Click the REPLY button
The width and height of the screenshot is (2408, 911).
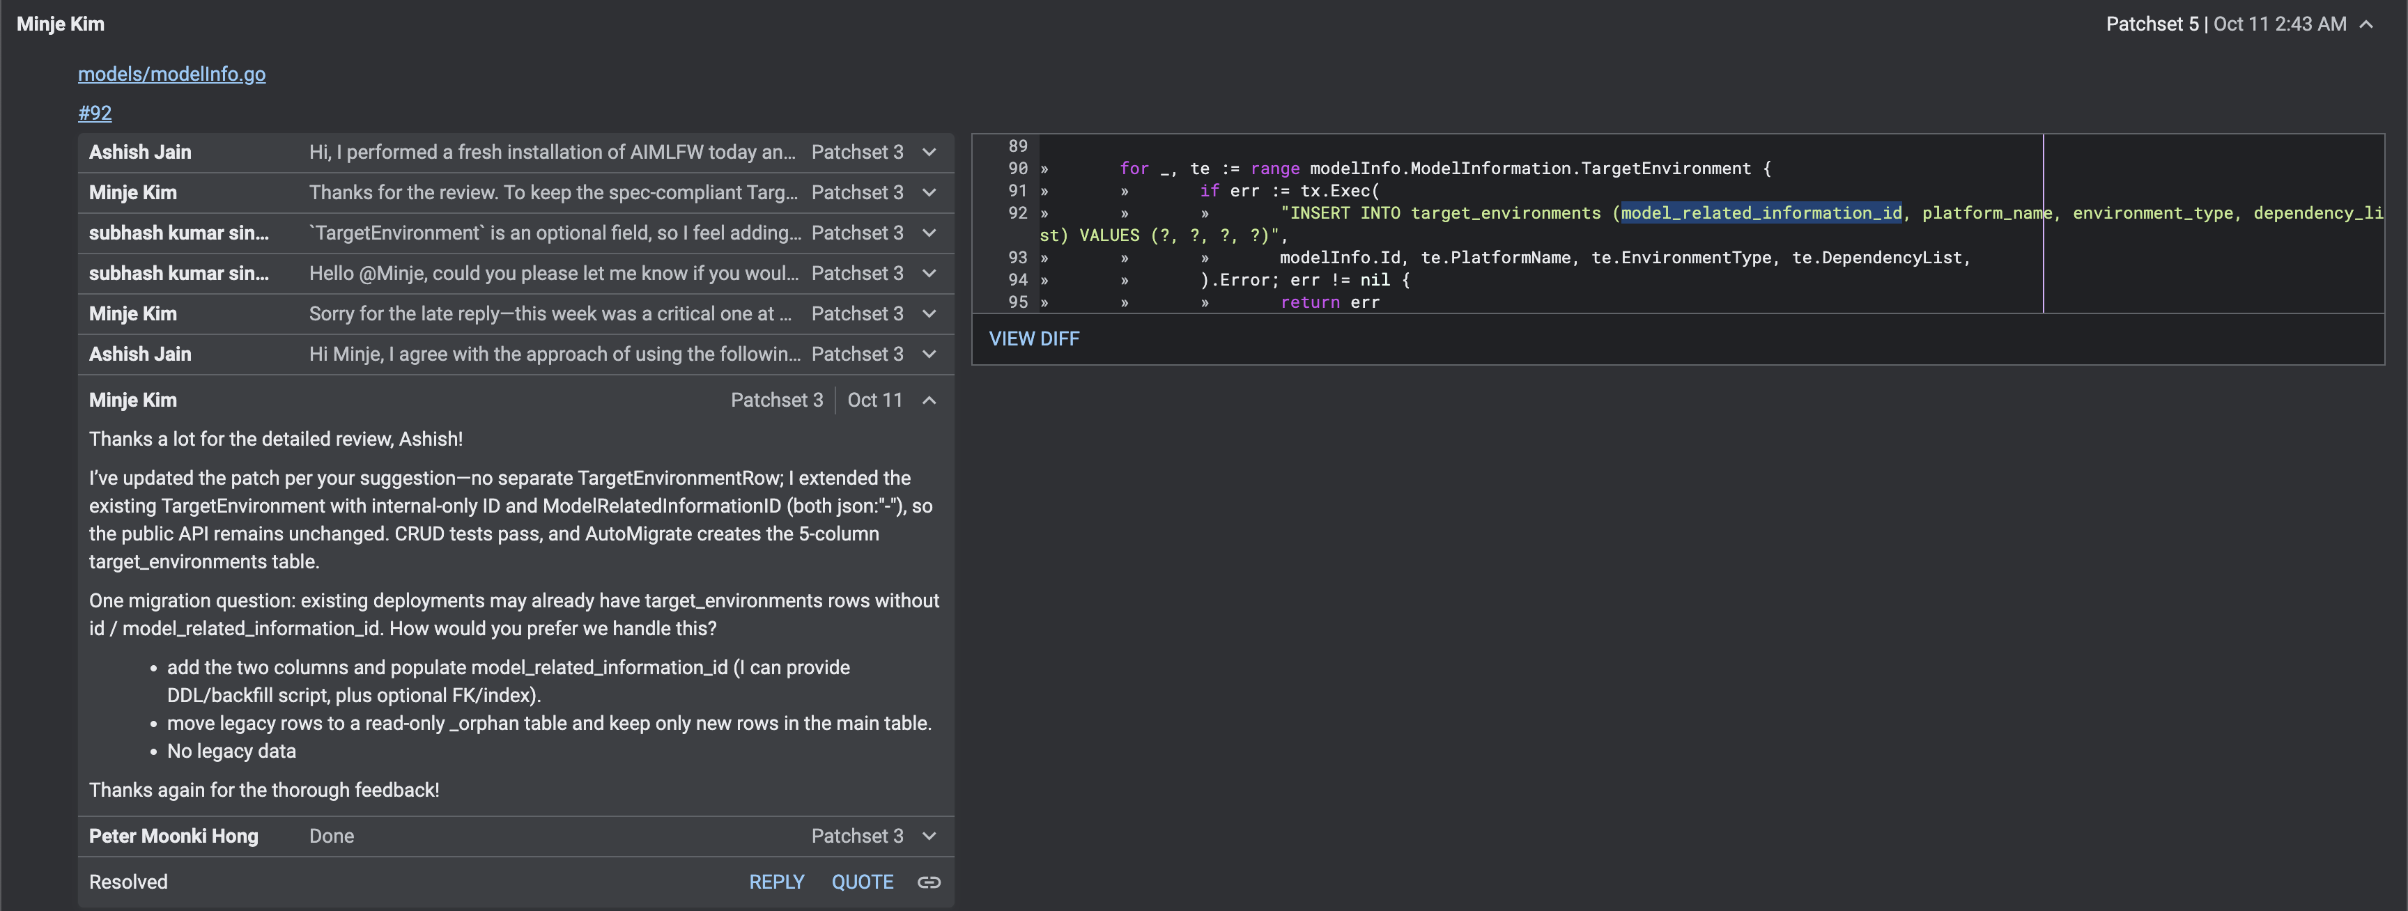click(776, 882)
